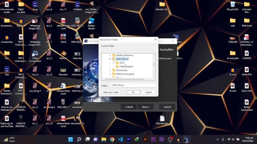The height and width of the screenshot is (144, 257).
Task: Open the Windows Start menu
Action: (71, 140)
